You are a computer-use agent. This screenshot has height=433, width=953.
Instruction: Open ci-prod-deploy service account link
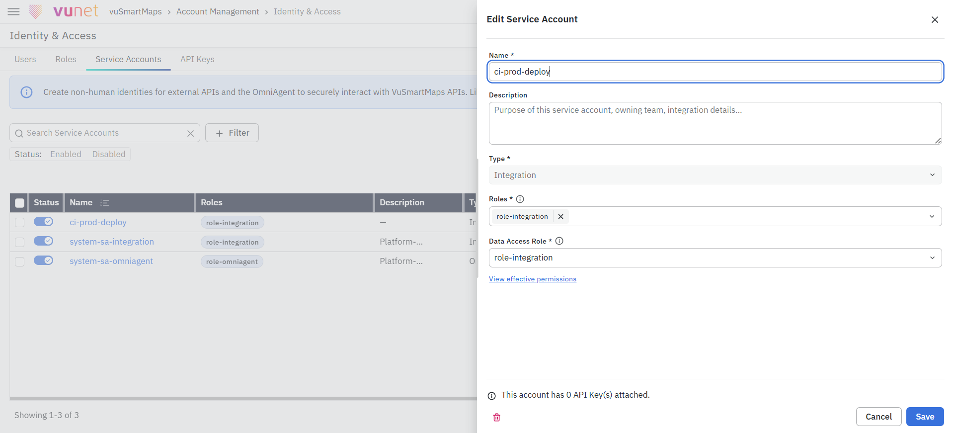click(x=98, y=222)
